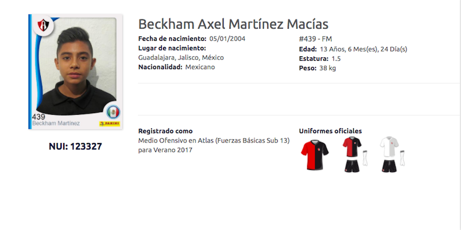
Task: Click the Nacionalidad Mexicano value
Action: 200,67
